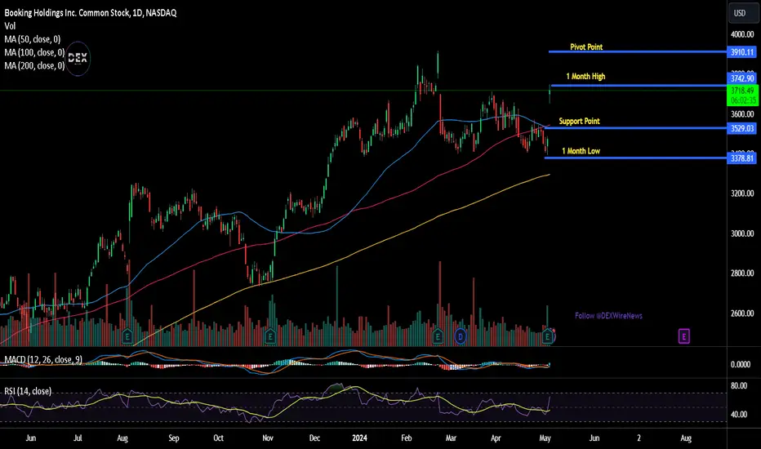Click the purple upcoming earnings E marker
Screen dimensions: 761x449
(683, 336)
